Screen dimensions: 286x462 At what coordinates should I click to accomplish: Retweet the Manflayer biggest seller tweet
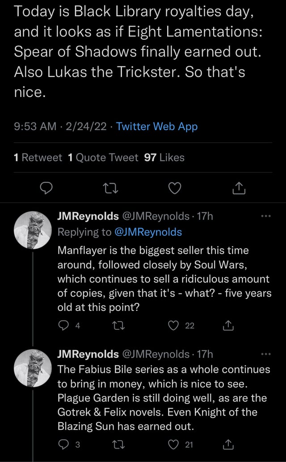coord(119,325)
